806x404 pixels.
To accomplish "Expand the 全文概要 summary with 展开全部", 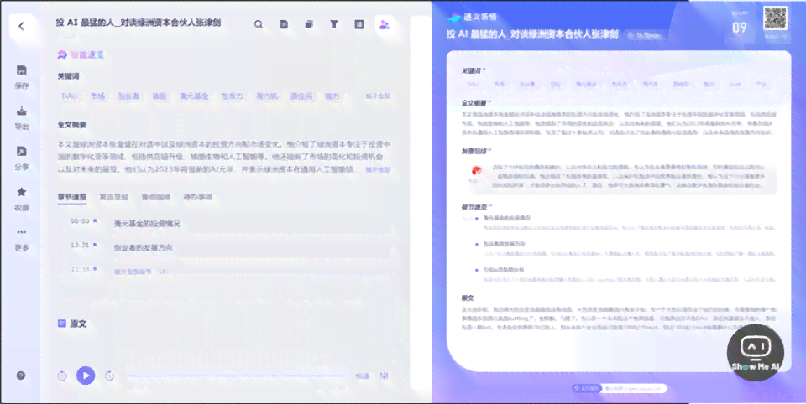I will [x=378, y=169].
